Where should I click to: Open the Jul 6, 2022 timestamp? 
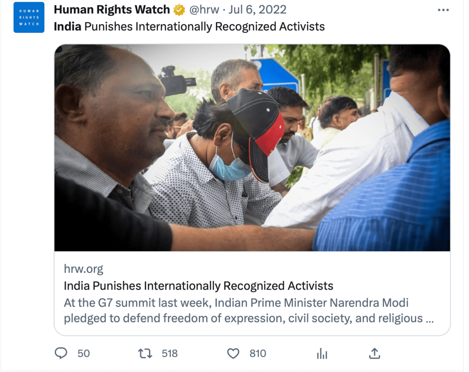pos(257,10)
